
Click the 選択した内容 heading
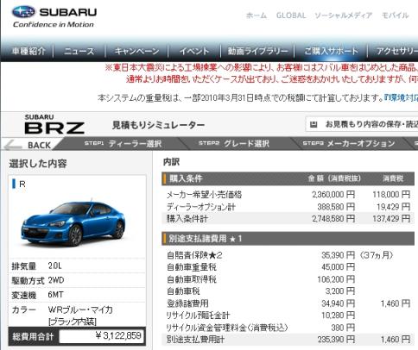tap(38, 164)
